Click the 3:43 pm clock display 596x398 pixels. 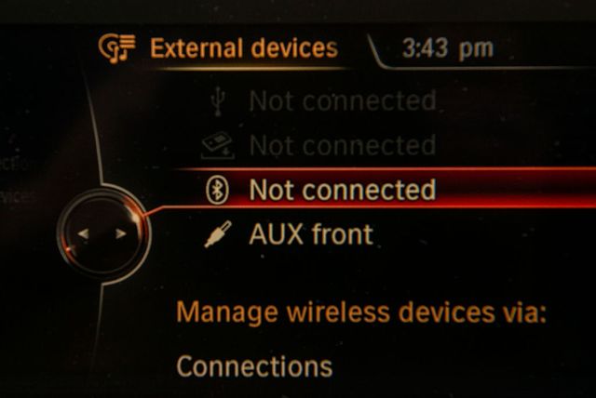(x=448, y=49)
